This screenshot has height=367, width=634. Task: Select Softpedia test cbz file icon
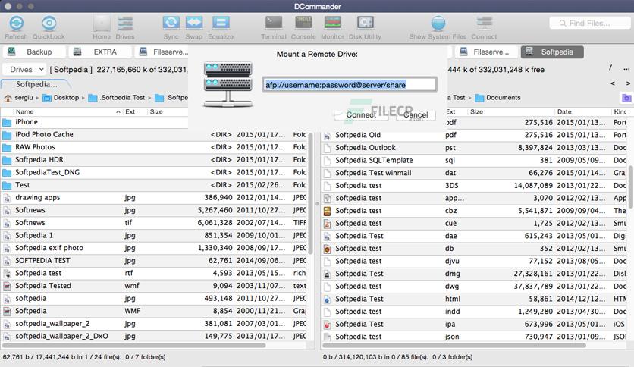click(328, 211)
